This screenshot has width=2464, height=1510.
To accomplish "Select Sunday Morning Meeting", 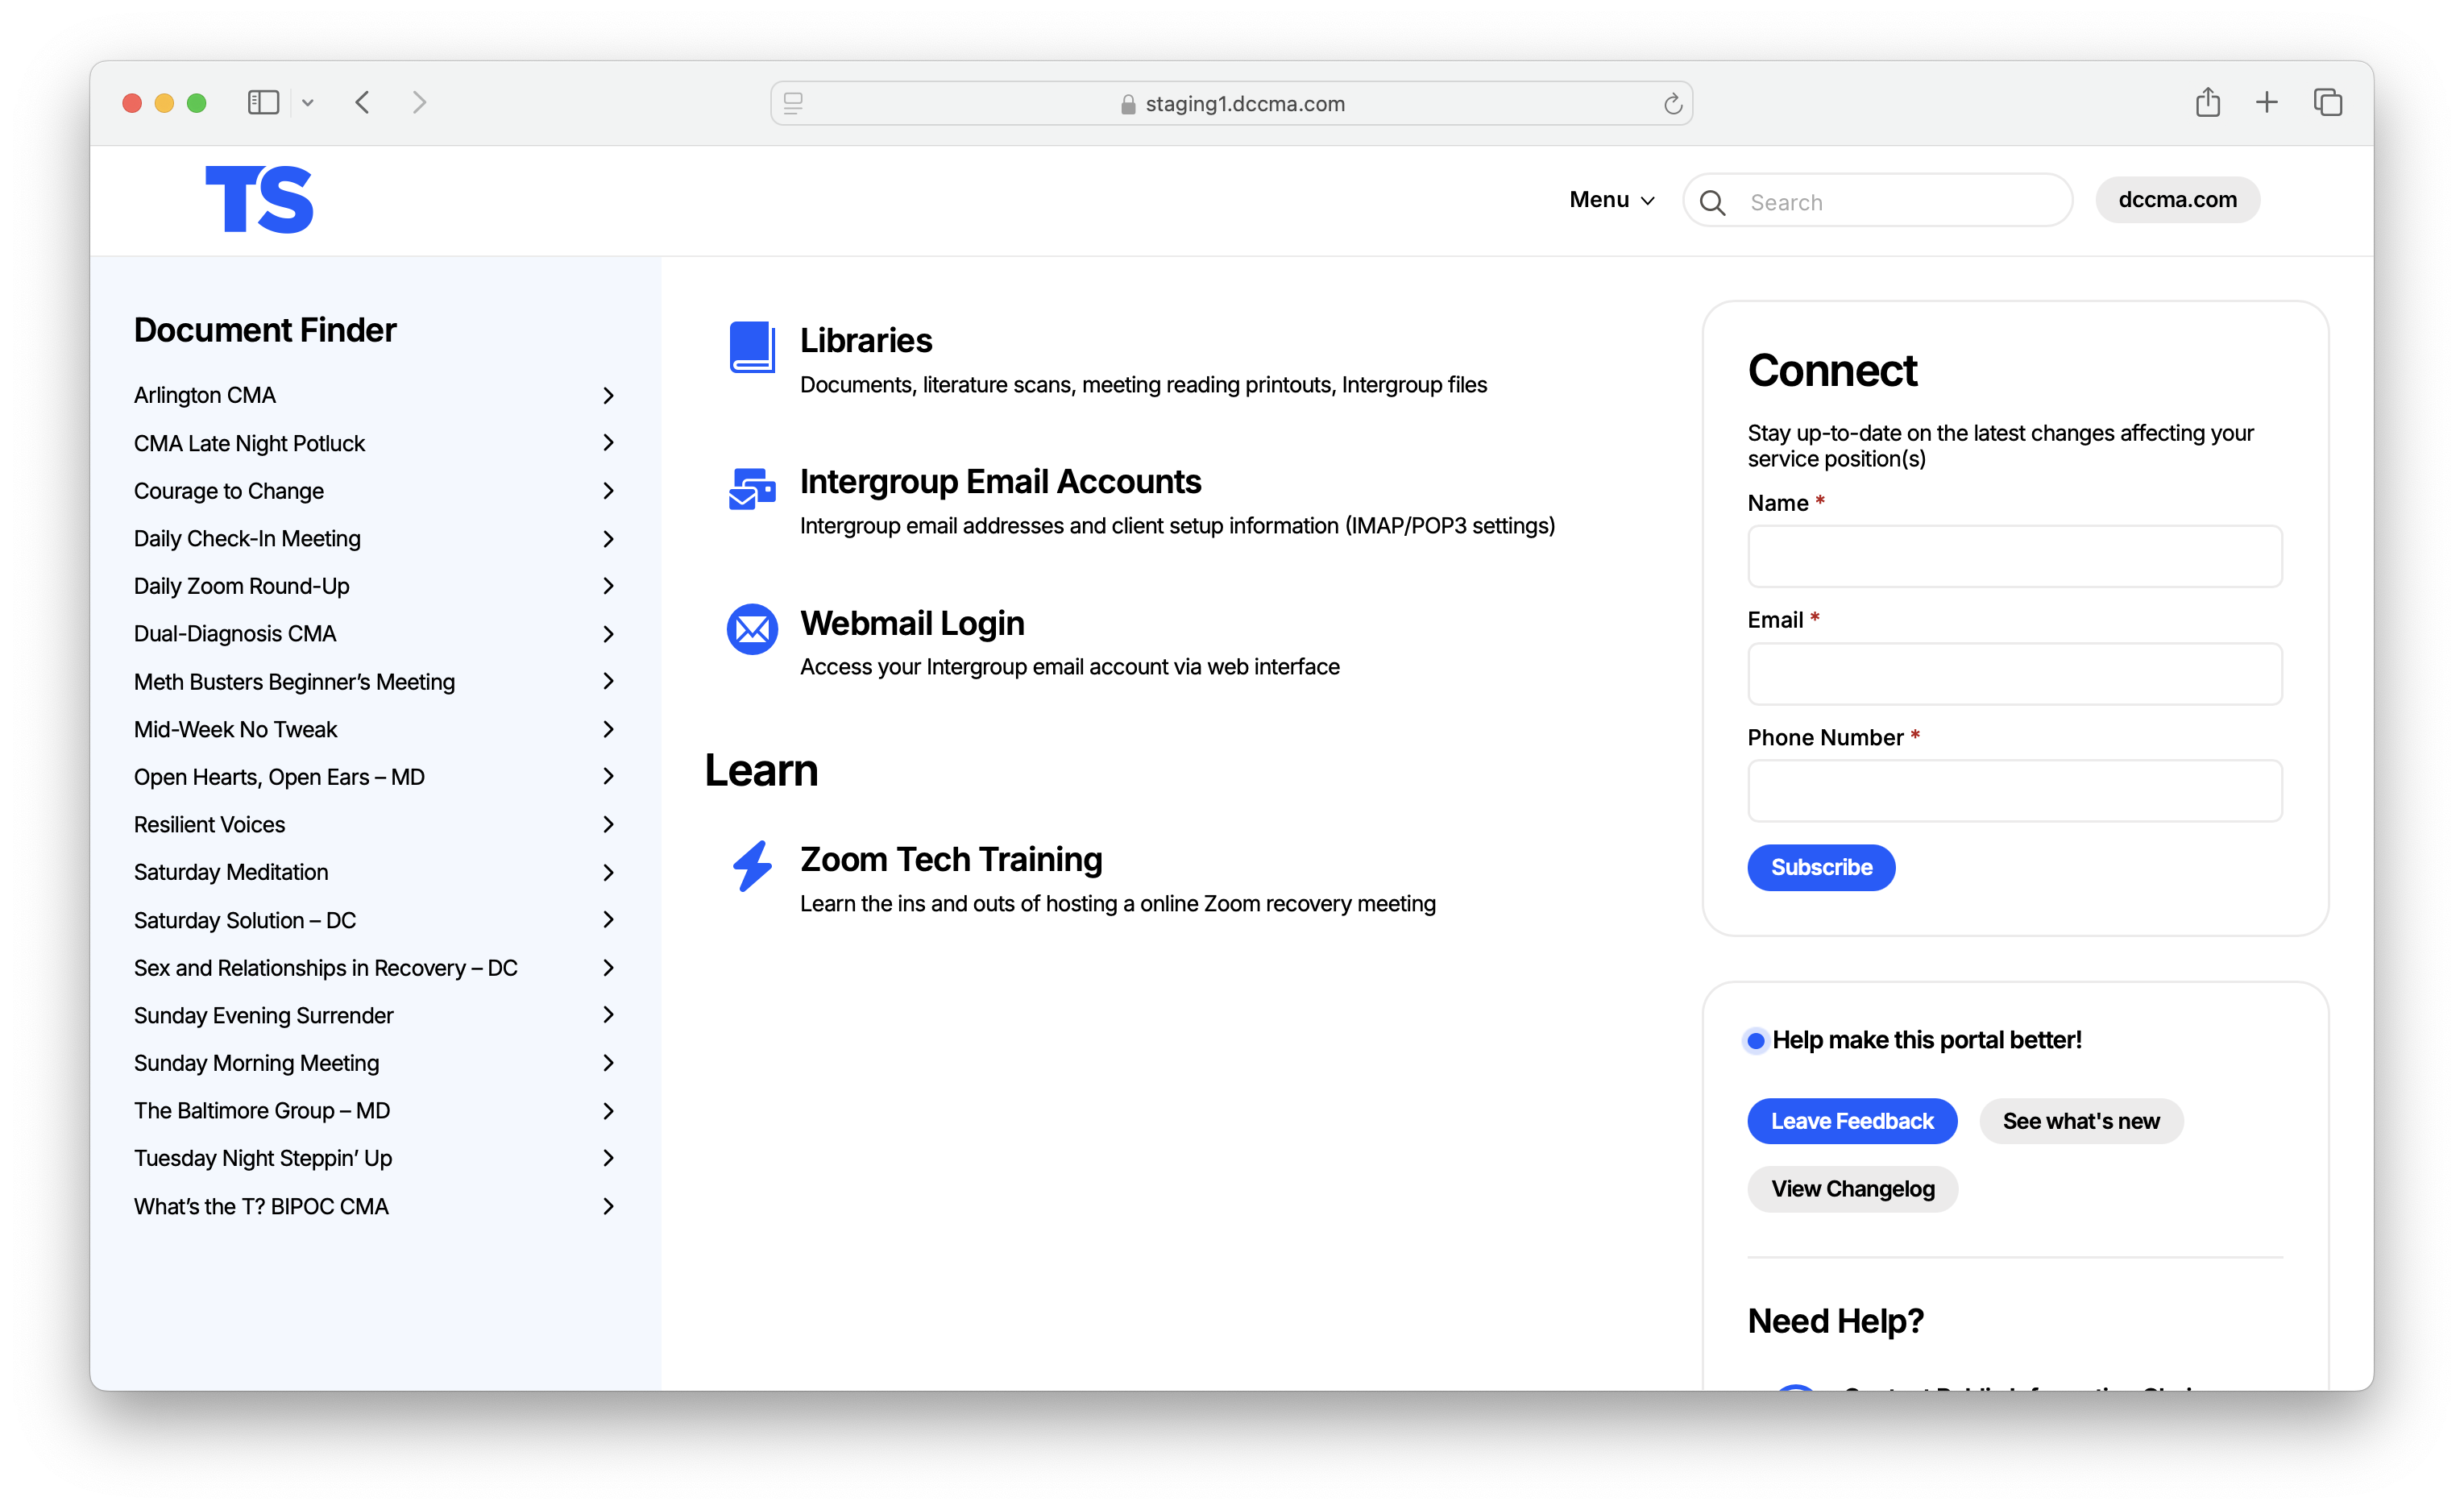I will point(375,1063).
